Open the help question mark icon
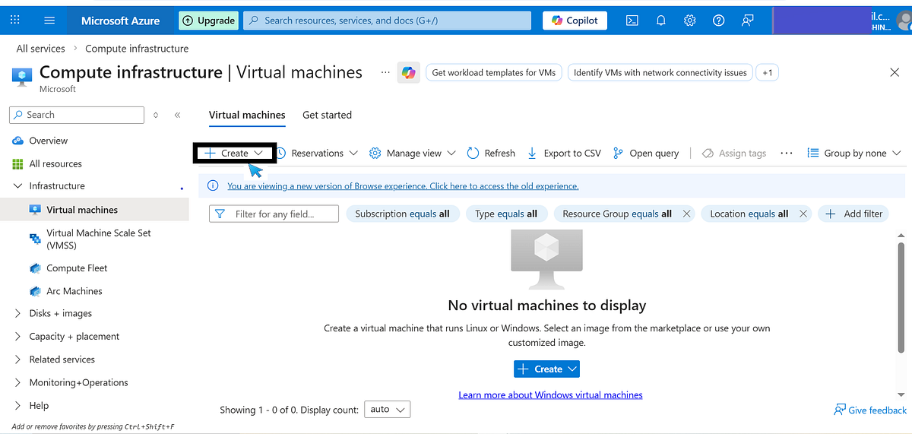 (718, 21)
